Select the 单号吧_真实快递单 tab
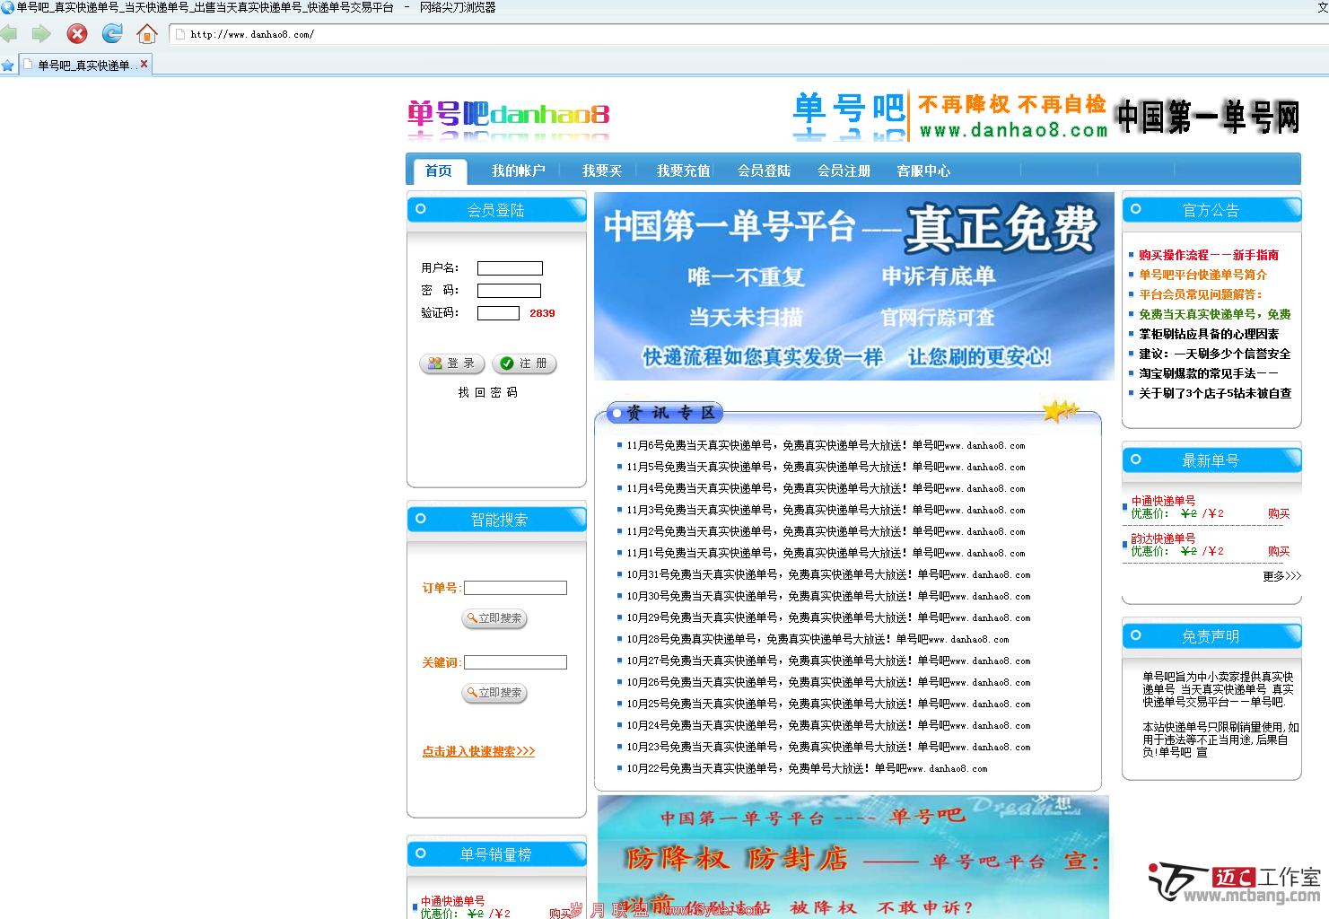 point(84,66)
